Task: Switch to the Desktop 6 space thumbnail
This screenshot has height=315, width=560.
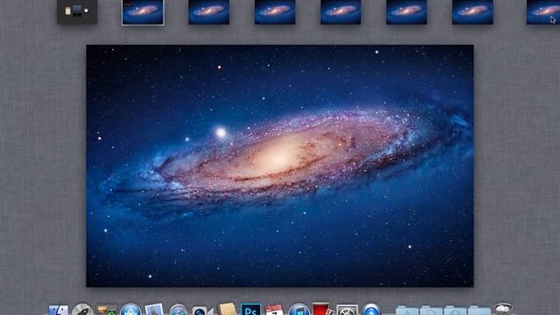Action: tap(472, 12)
